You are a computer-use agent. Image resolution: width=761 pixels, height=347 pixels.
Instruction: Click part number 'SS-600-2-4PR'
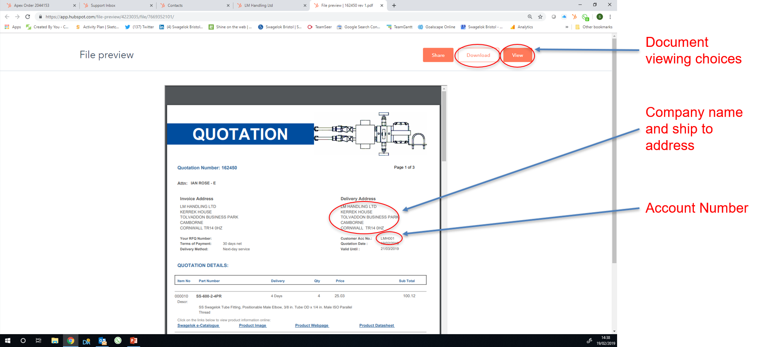coord(209,296)
